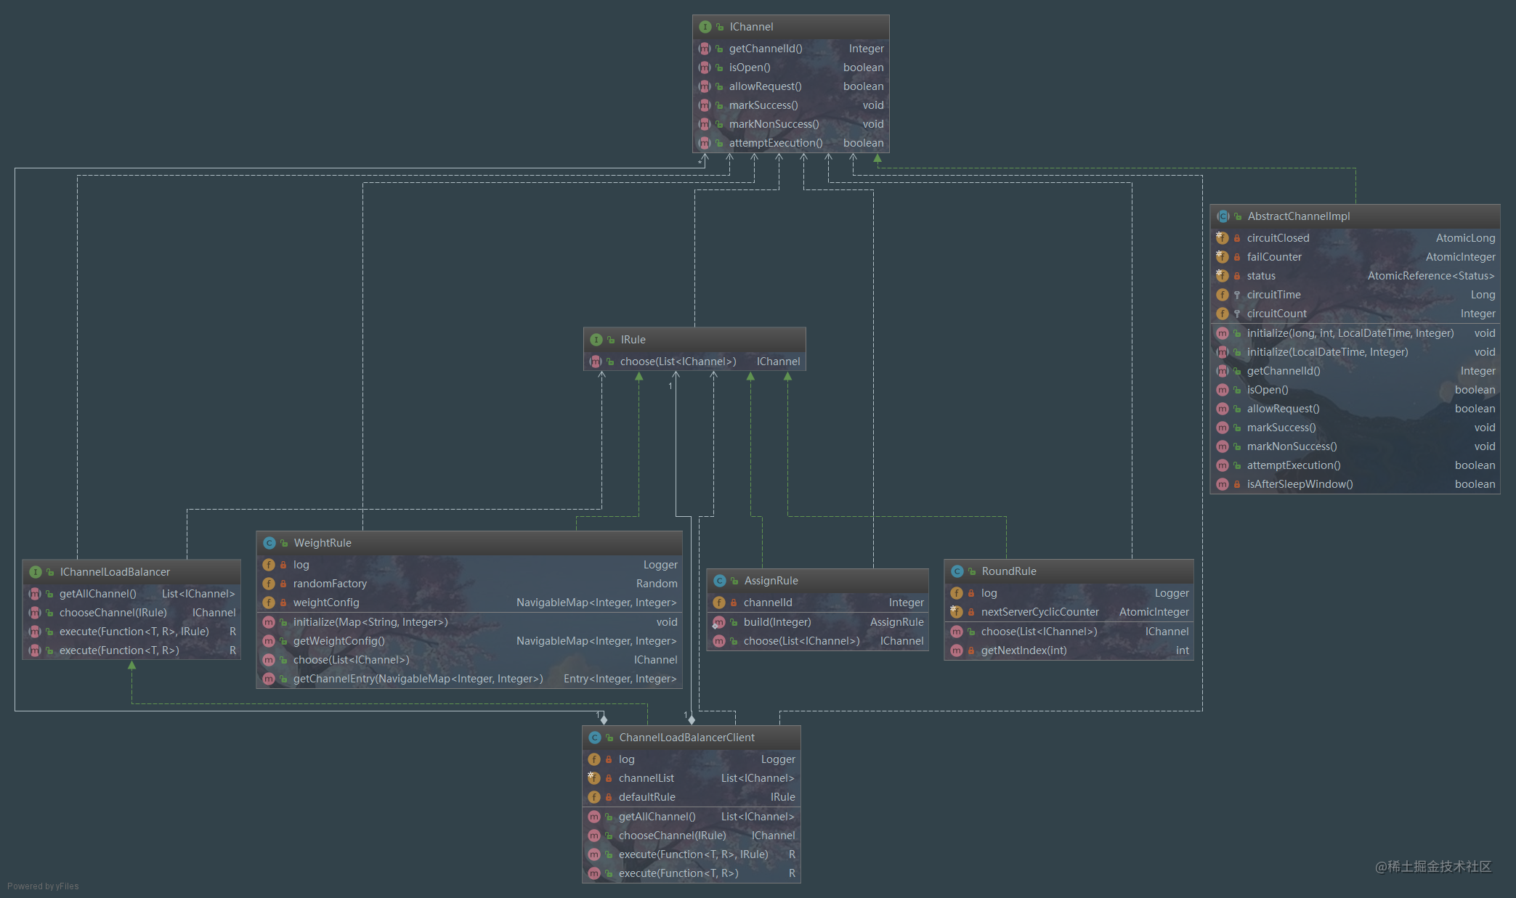The image size is (1516, 898).
Task: Click the IChannel interface icon
Action: (705, 27)
